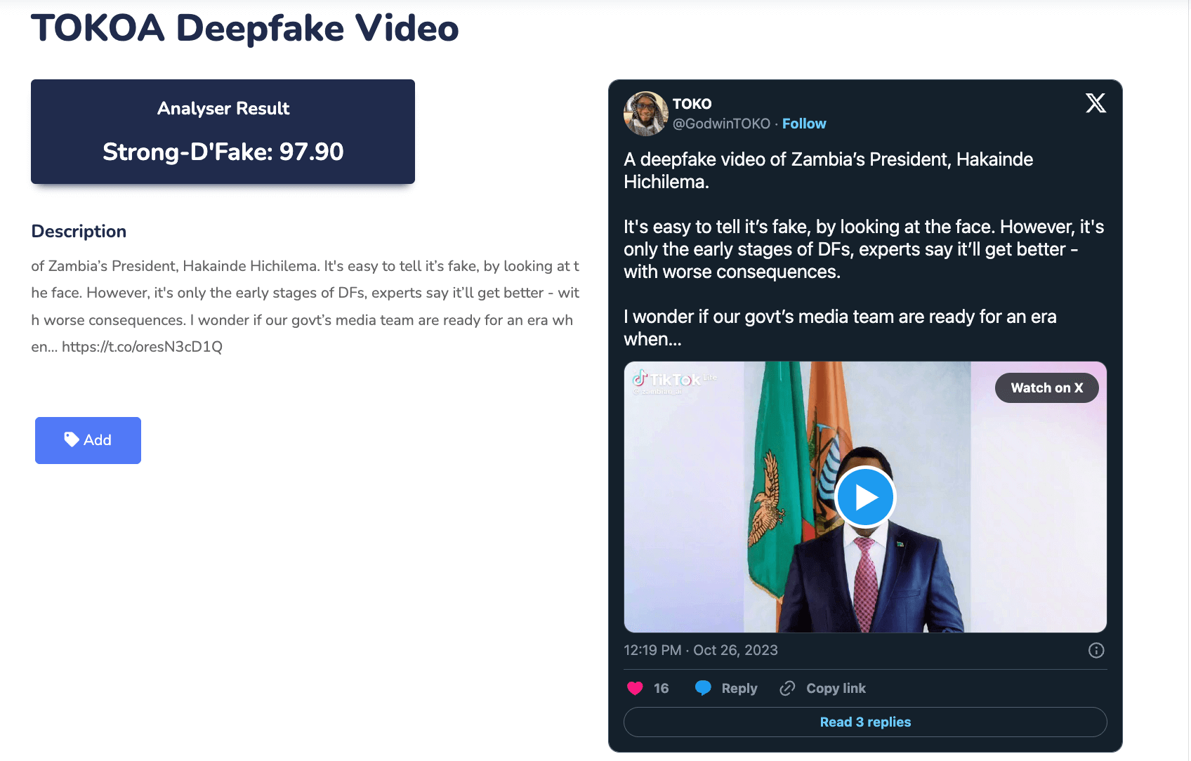The height and width of the screenshot is (761, 1191).
Task: Click the tag icon in Add button
Action: [x=72, y=439]
